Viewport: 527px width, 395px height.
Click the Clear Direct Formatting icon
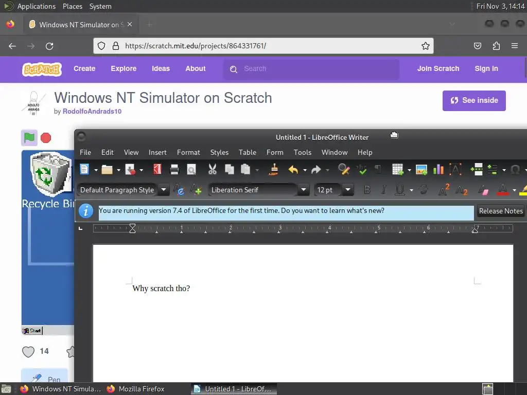(x=483, y=190)
